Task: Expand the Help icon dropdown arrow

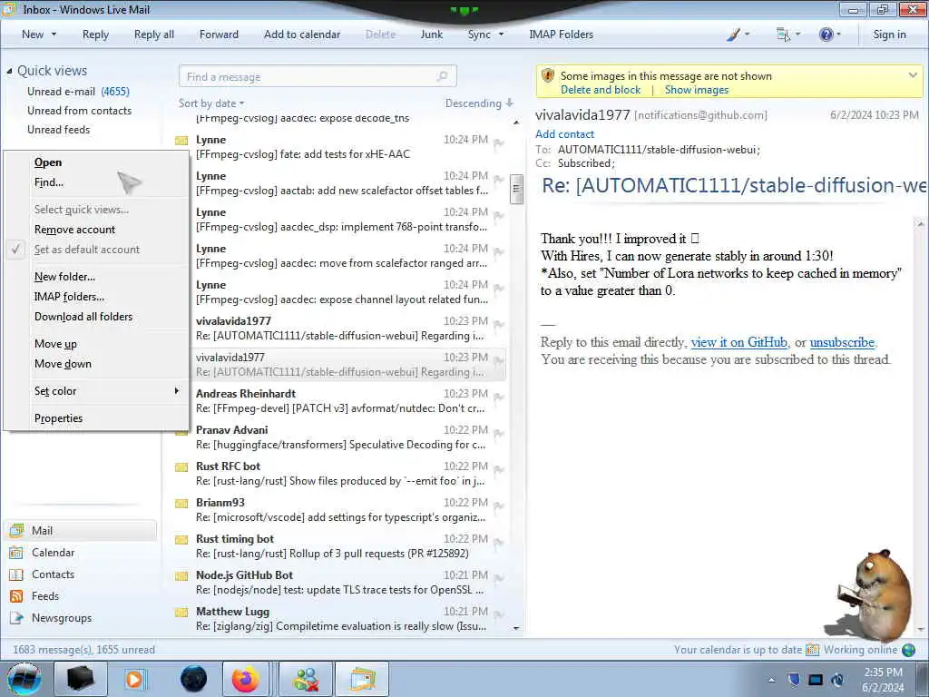Action: (838, 34)
